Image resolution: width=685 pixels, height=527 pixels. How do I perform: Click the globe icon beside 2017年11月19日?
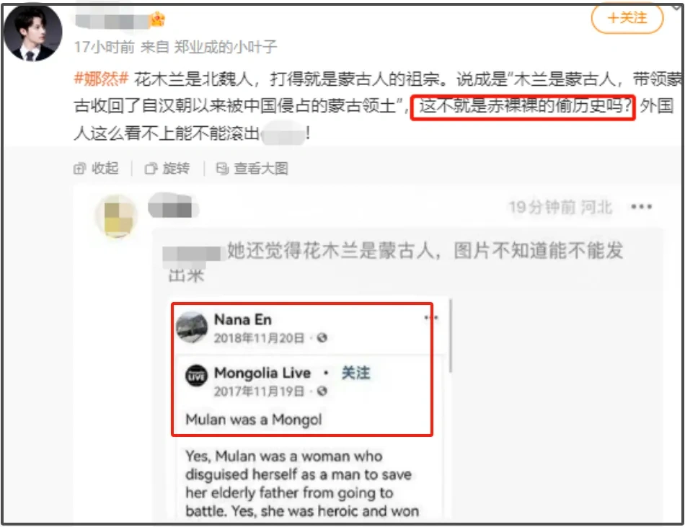(322, 391)
